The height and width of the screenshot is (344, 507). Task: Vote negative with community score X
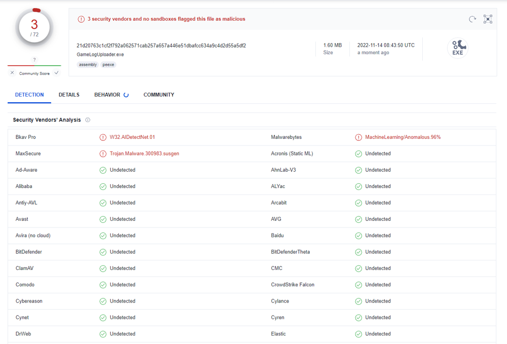click(12, 72)
